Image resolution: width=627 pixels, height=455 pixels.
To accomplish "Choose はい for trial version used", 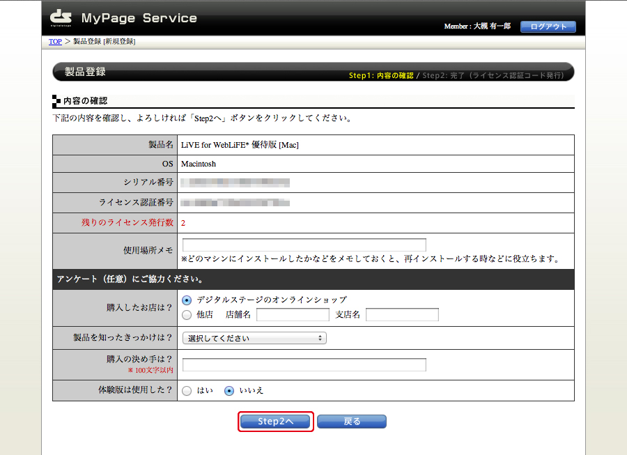I will pos(187,391).
